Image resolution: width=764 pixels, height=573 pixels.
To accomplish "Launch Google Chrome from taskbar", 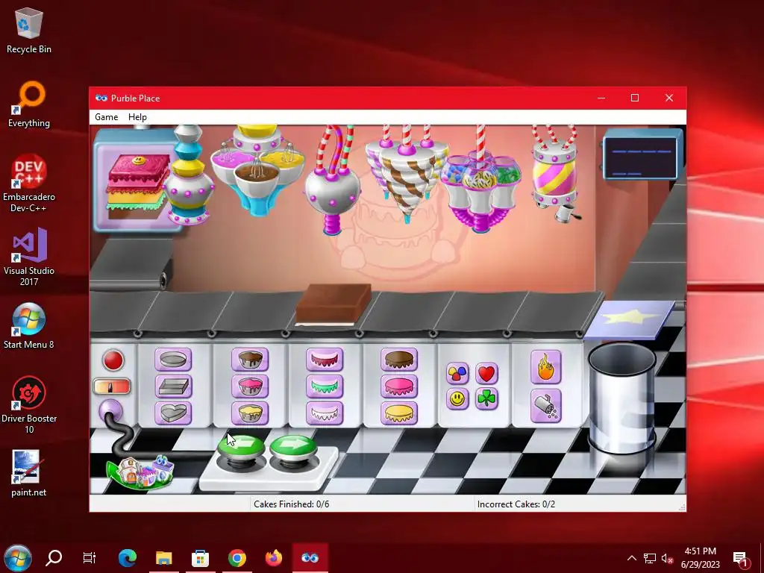I will 237,557.
